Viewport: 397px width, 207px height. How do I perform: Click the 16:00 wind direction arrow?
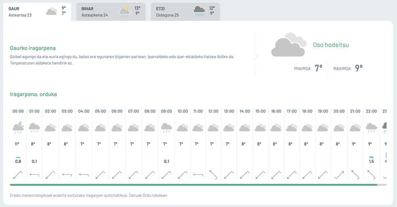[276, 175]
